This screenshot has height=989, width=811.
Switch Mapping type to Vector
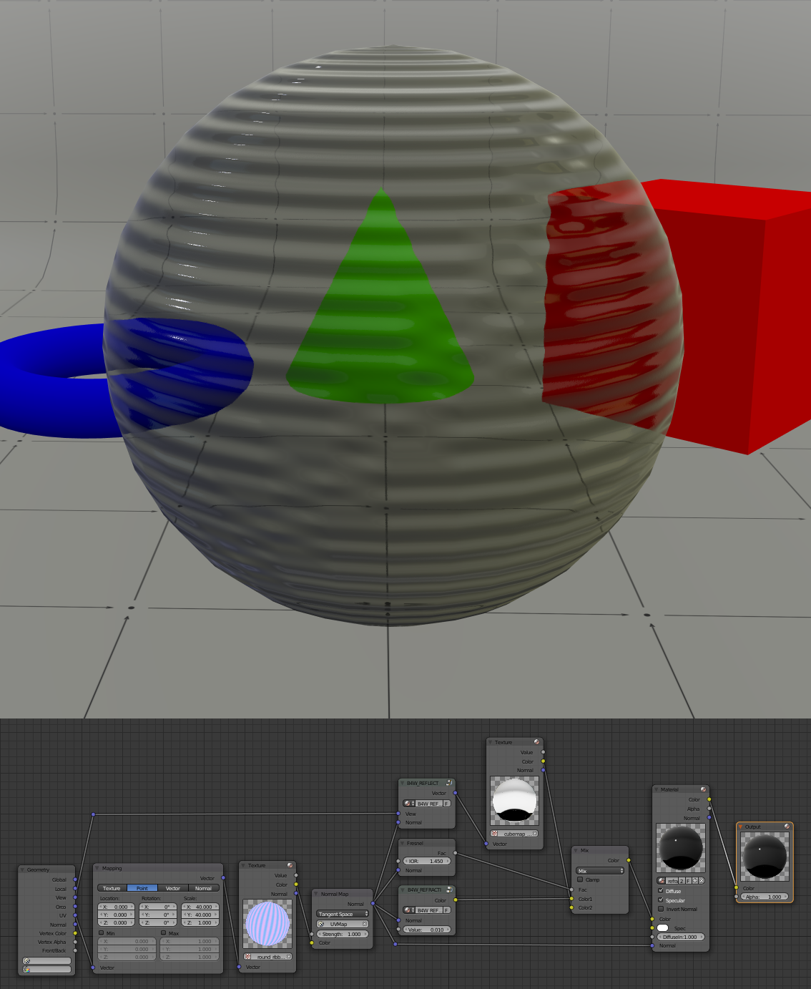click(173, 888)
